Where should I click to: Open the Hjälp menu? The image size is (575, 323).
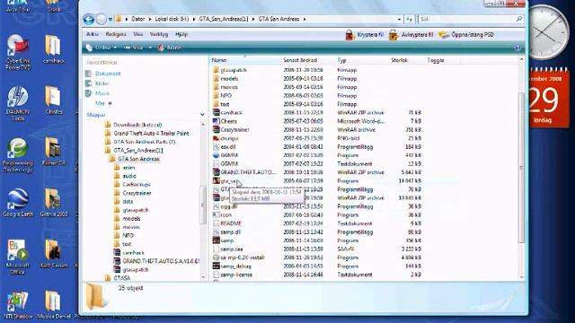[181, 34]
